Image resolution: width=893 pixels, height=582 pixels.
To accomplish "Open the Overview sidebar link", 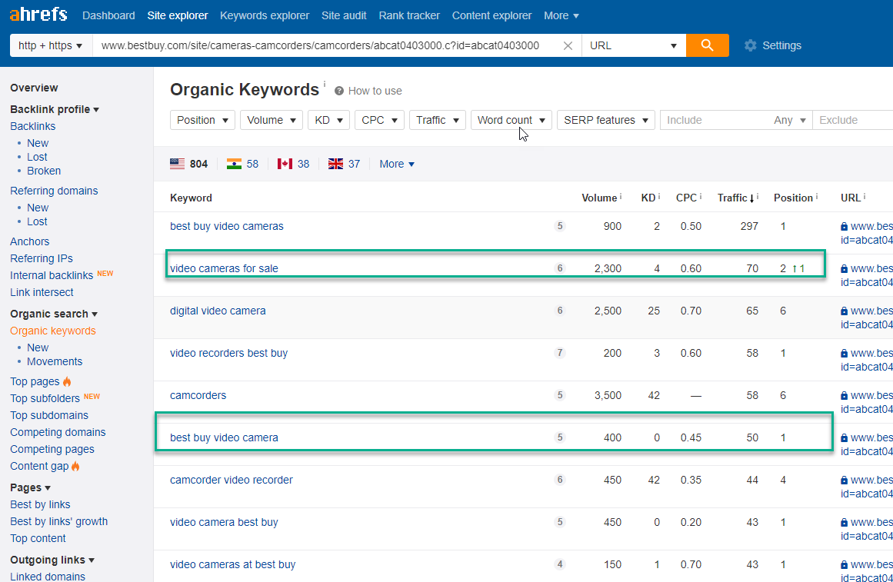I will [34, 88].
